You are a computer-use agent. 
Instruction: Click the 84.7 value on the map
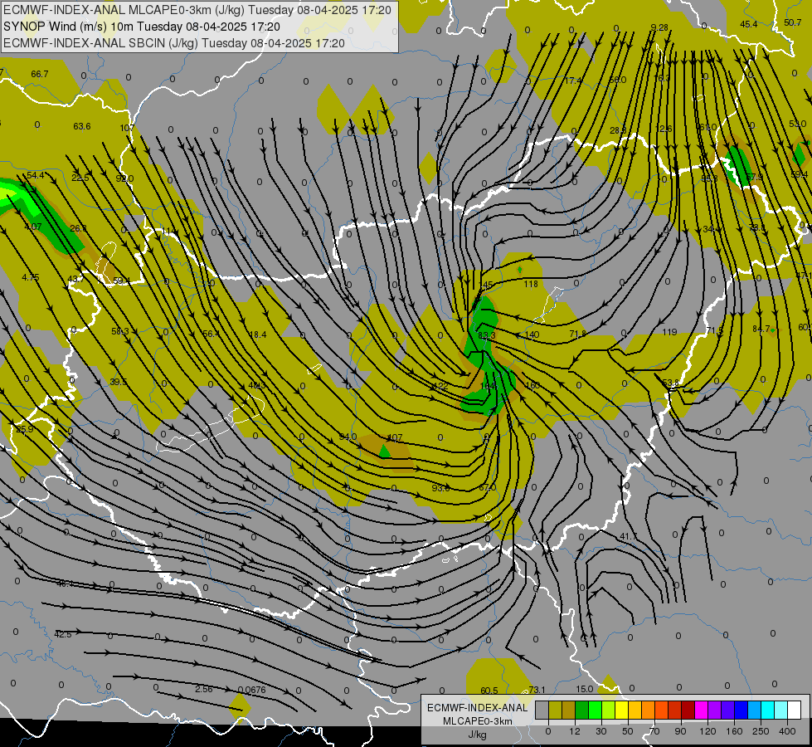pyautogui.click(x=761, y=329)
